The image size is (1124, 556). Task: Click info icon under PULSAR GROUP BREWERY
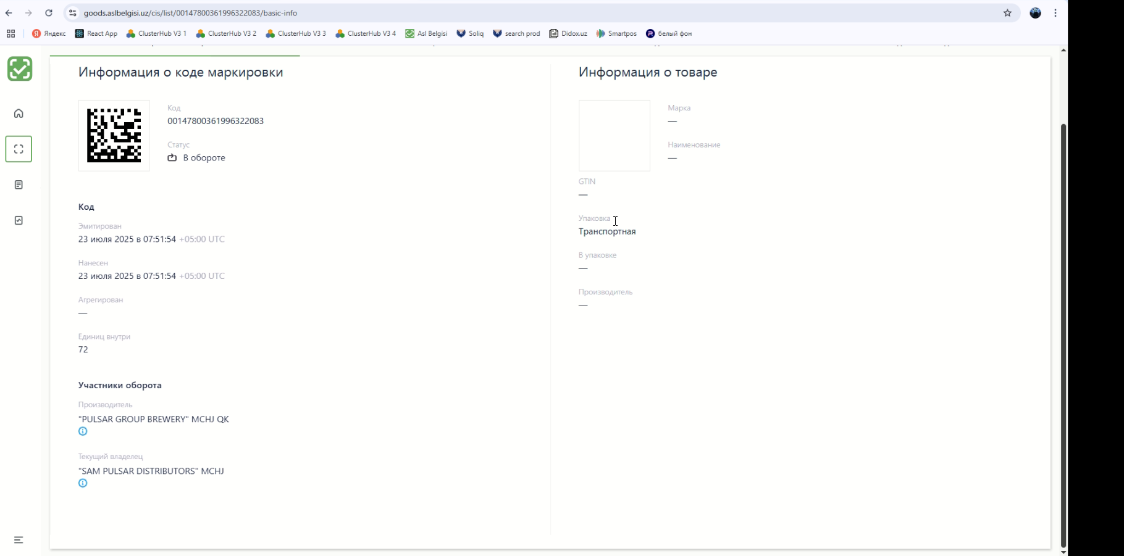tap(83, 431)
